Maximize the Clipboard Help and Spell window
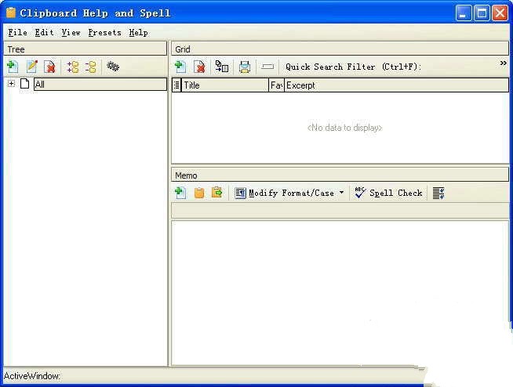The height and width of the screenshot is (387, 513). coord(482,13)
